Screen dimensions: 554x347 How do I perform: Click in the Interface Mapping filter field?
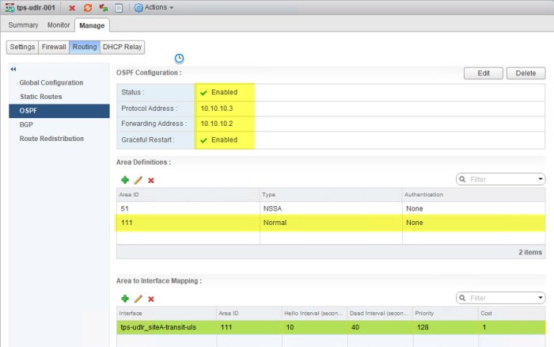[502, 298]
